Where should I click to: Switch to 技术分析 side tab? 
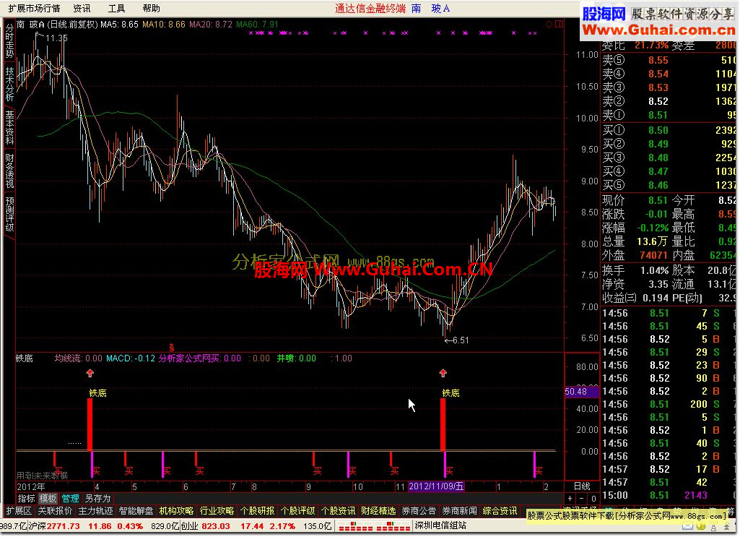click(9, 84)
